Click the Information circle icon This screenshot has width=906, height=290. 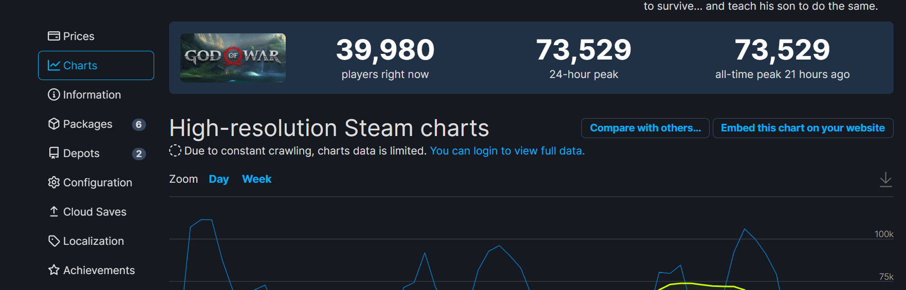[x=53, y=94]
